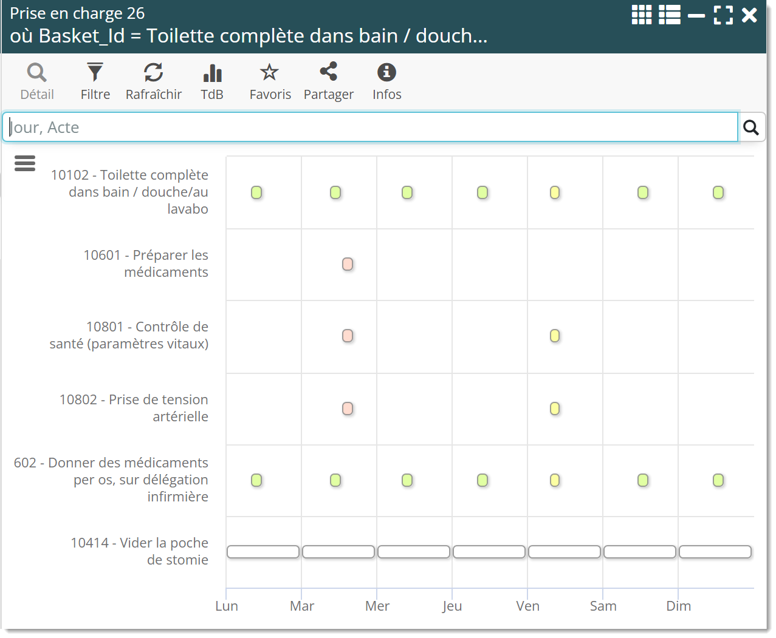Click the Filtre funnel icon
The height and width of the screenshot is (638, 776).
[x=95, y=81]
